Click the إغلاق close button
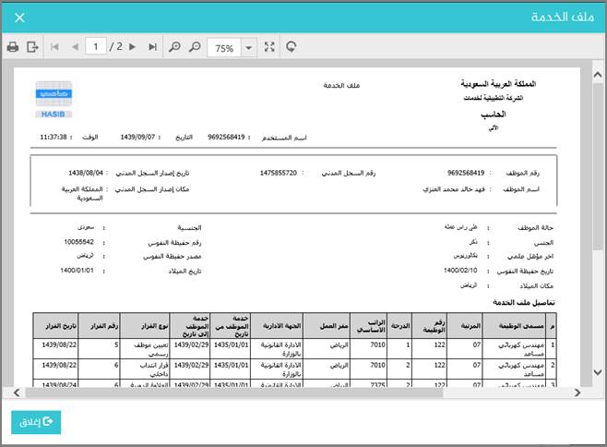 pyautogui.click(x=36, y=422)
